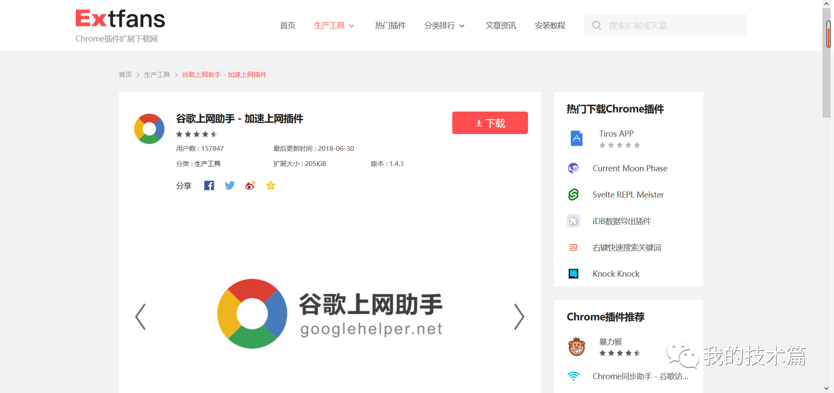Screen dimensions: 834x393
Task: Share via Facebook icon
Action: tap(209, 185)
